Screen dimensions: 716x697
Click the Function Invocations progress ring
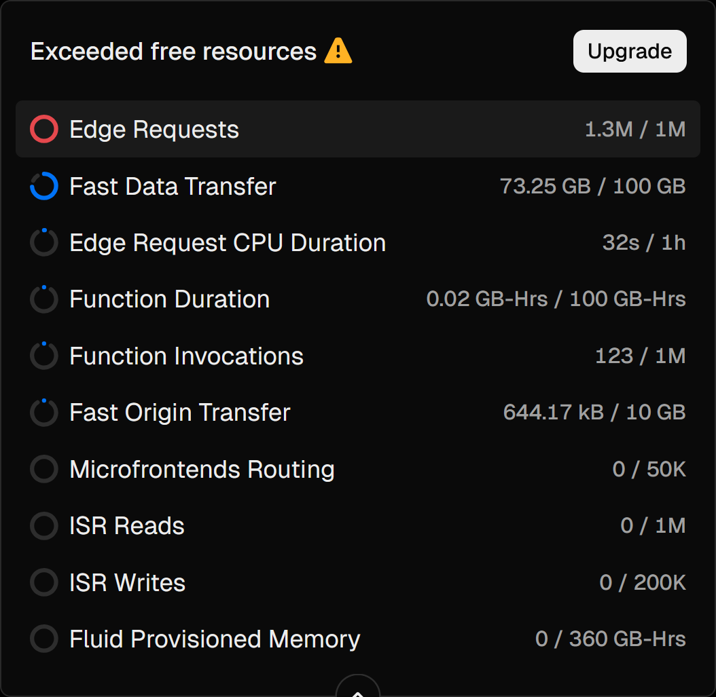(44, 356)
